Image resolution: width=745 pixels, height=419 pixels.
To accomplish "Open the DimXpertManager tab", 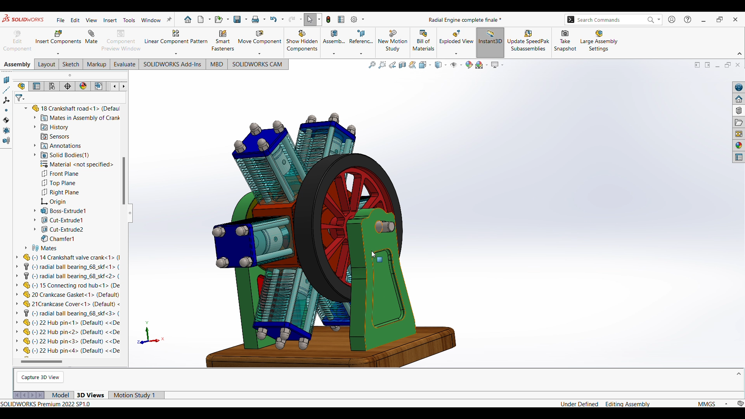I will pyautogui.click(x=68, y=86).
